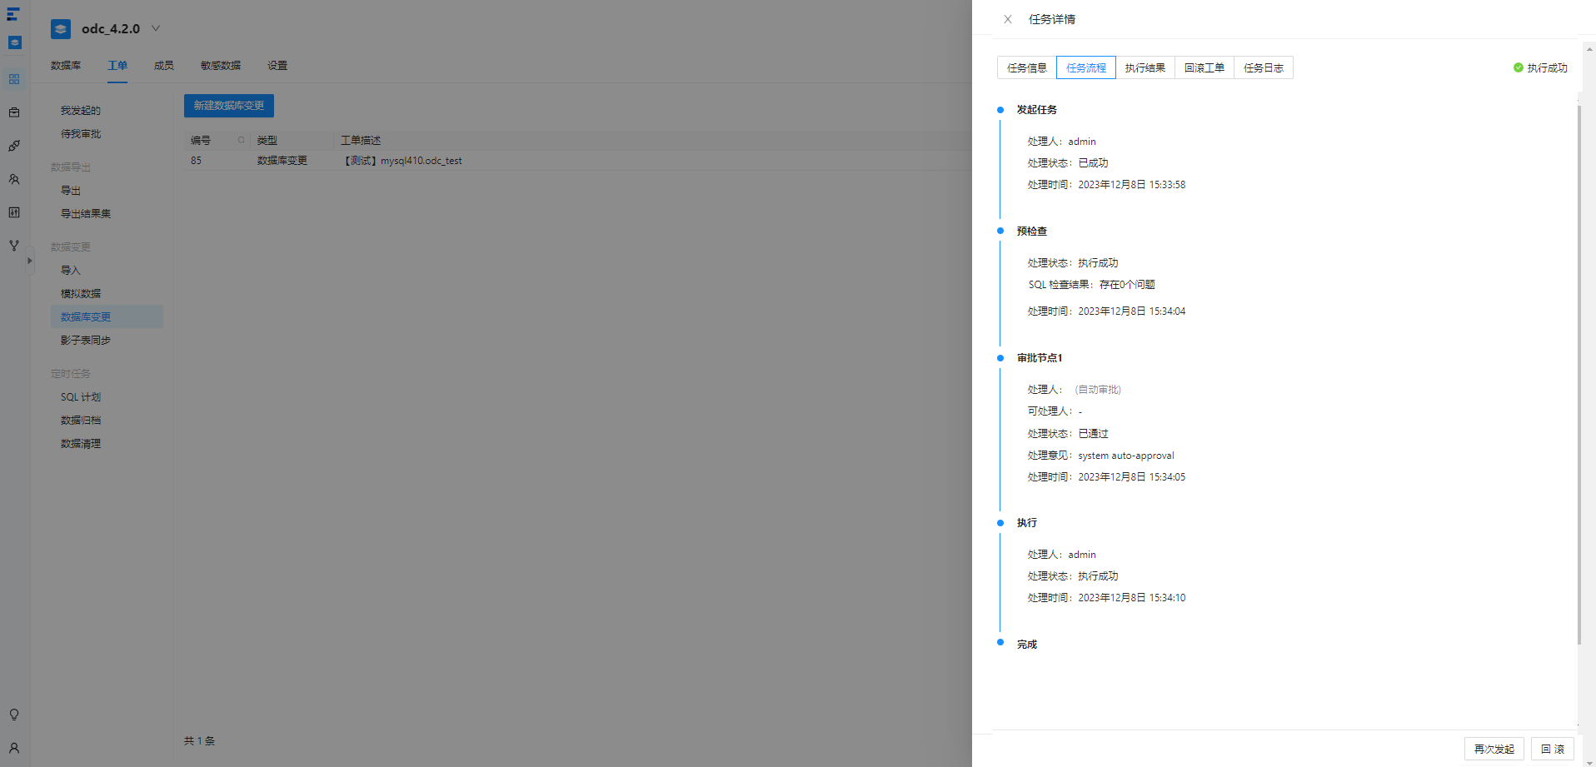Expand the odc_4.2.0 project dropdown
Viewport: 1596px width, 767px height.
tap(156, 28)
